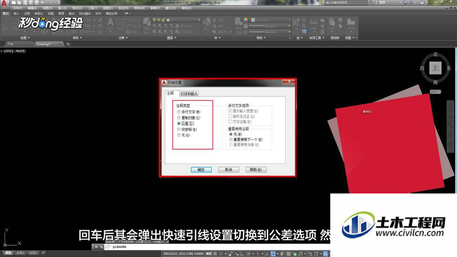Click the large Text (A) tool icon in ribbon
The width and height of the screenshot is (457, 257).
click(110, 22)
